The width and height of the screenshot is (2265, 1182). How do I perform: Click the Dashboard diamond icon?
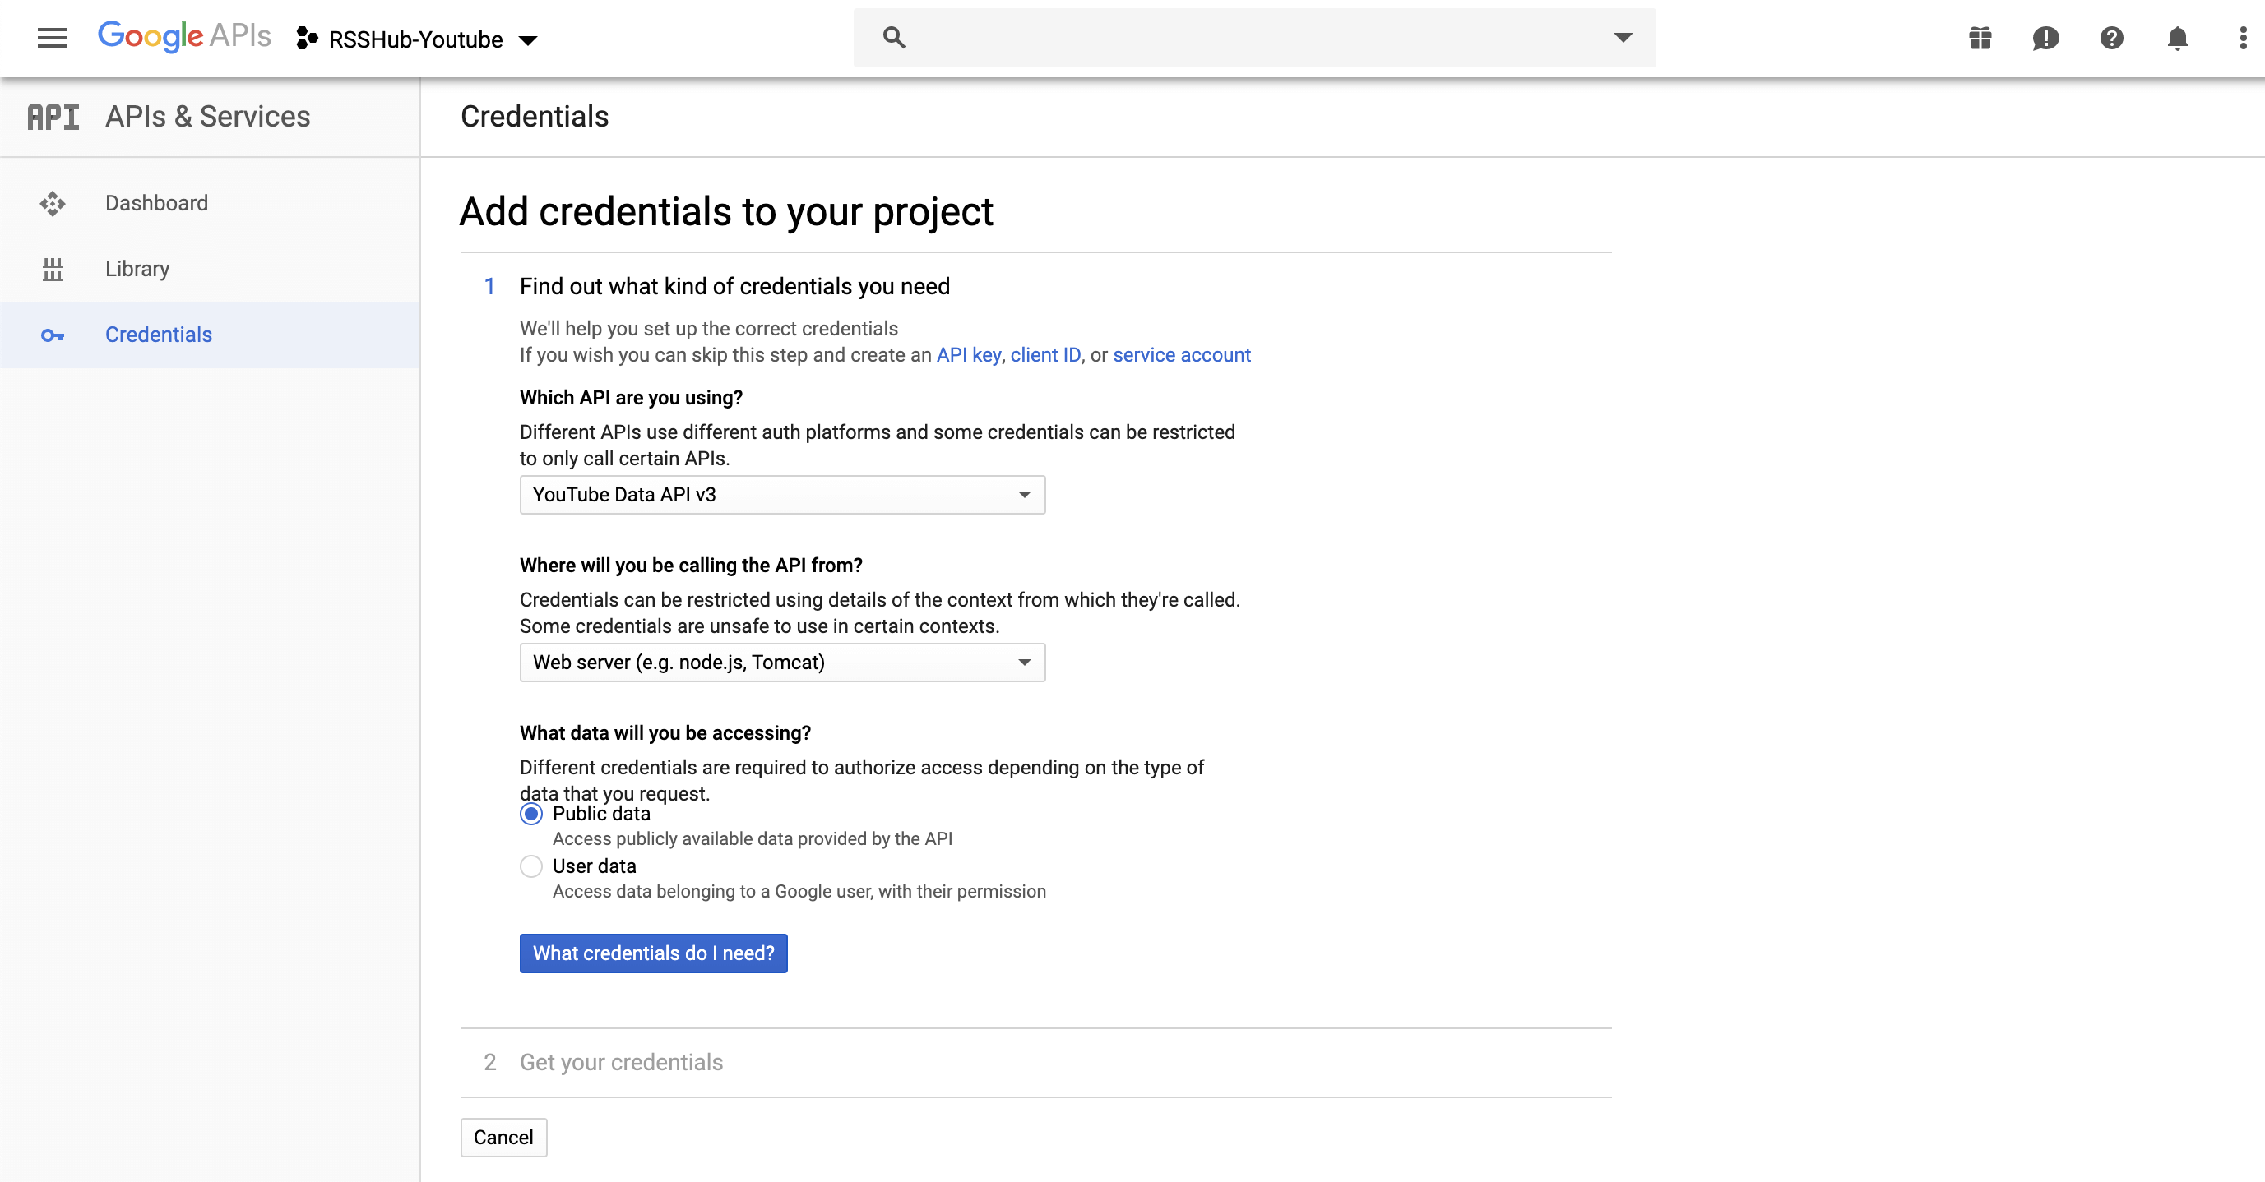[53, 204]
